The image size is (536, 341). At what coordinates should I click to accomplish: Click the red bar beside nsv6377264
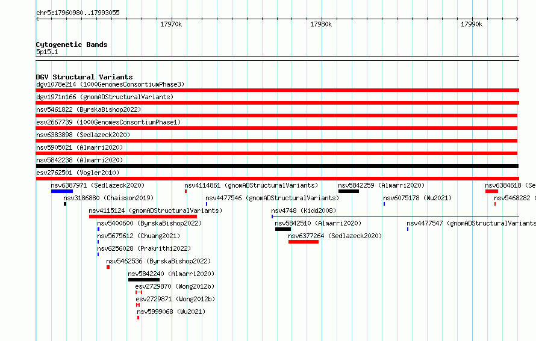tap(304, 242)
